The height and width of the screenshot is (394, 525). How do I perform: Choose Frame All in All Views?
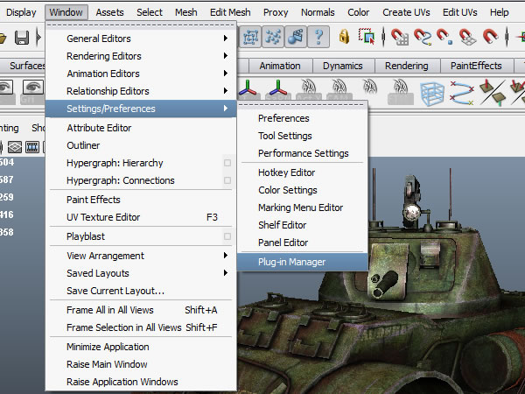[x=141, y=310]
